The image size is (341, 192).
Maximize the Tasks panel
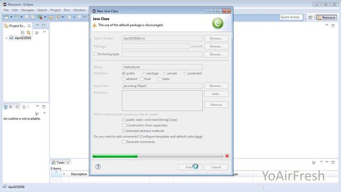point(333,162)
